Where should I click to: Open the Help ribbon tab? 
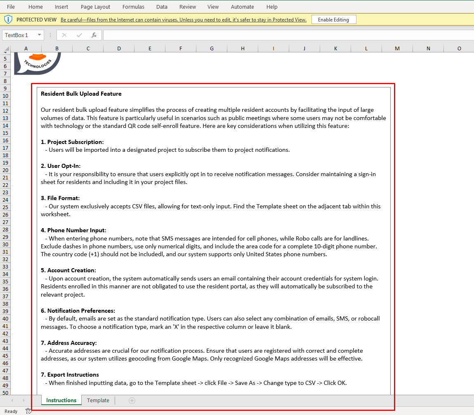click(272, 7)
